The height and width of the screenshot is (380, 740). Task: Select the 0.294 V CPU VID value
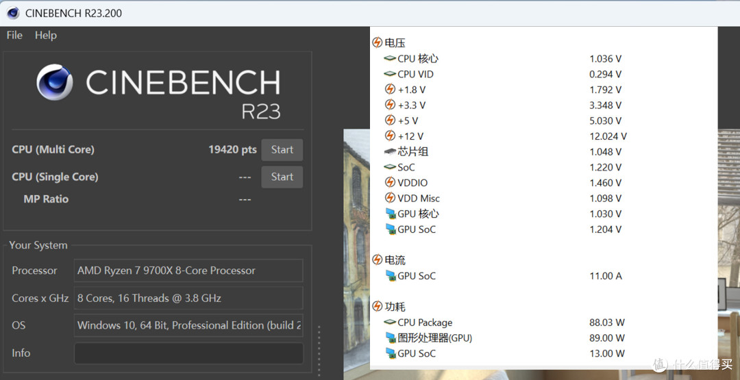tap(606, 74)
